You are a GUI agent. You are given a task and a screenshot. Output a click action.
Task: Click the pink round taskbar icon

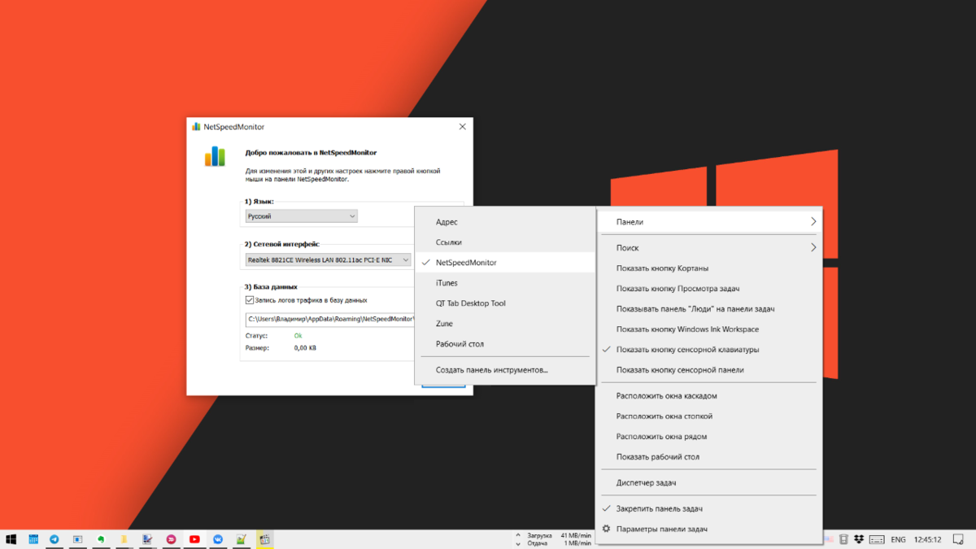click(171, 539)
